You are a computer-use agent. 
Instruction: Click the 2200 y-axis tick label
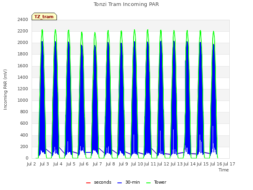coord(23,31)
